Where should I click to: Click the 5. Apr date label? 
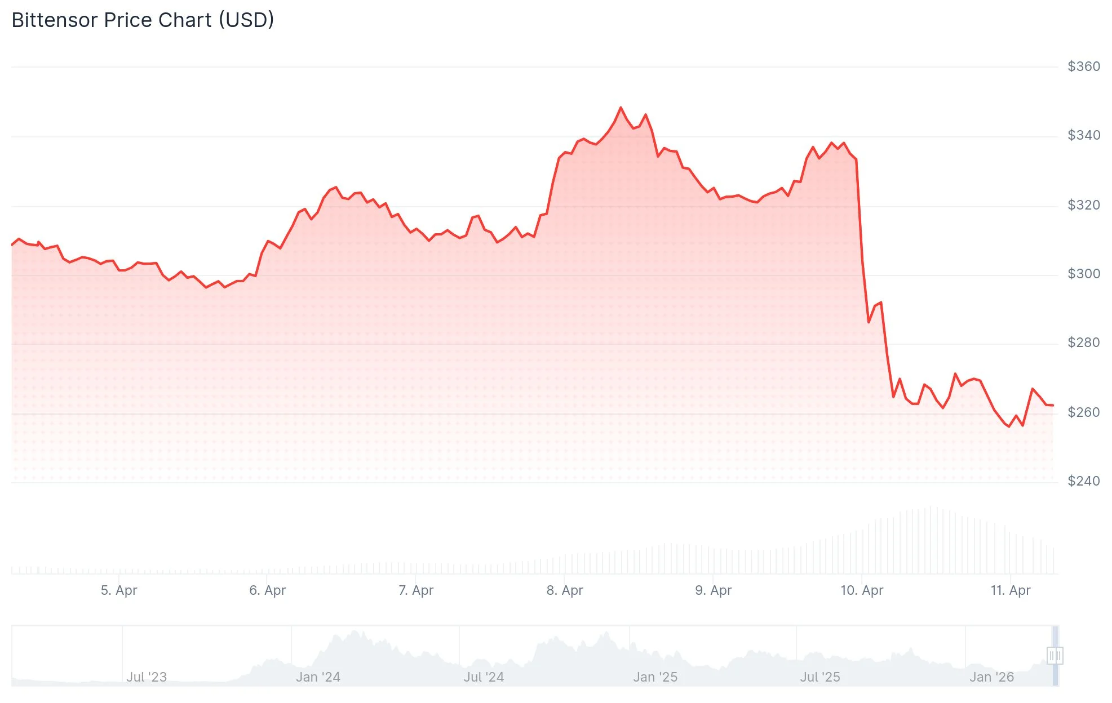(x=119, y=590)
